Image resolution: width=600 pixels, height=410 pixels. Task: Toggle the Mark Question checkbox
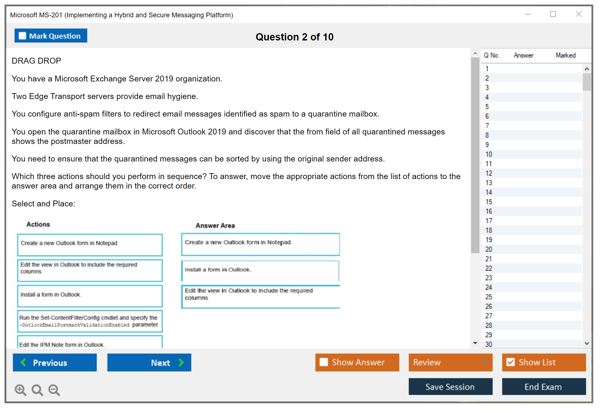pyautogui.click(x=22, y=36)
